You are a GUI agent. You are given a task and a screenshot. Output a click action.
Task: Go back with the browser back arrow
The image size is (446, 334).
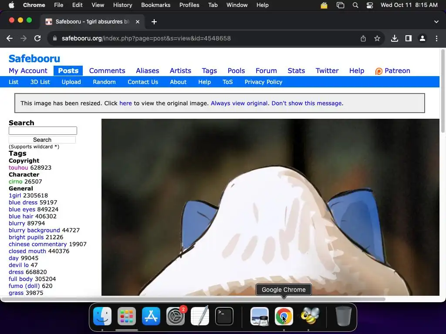tap(10, 38)
